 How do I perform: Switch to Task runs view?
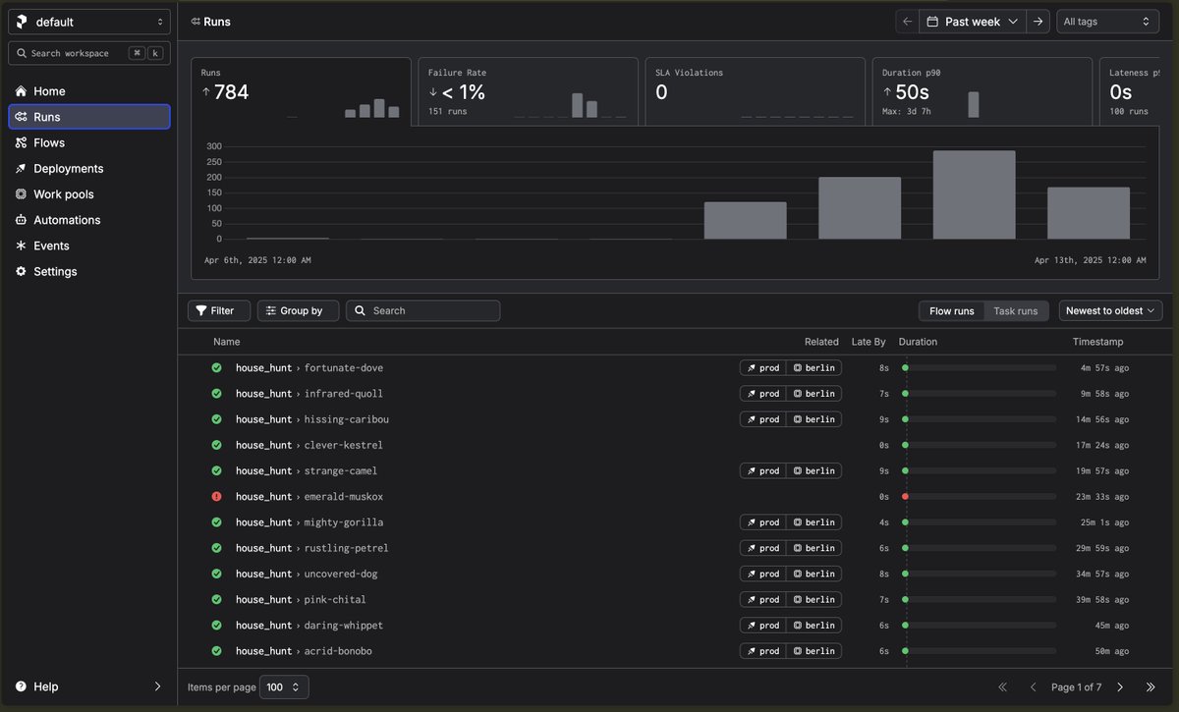pos(1016,310)
